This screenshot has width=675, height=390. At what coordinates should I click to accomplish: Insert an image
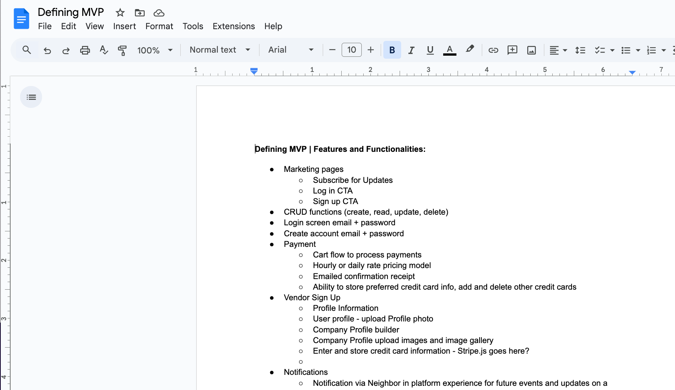(x=531, y=50)
